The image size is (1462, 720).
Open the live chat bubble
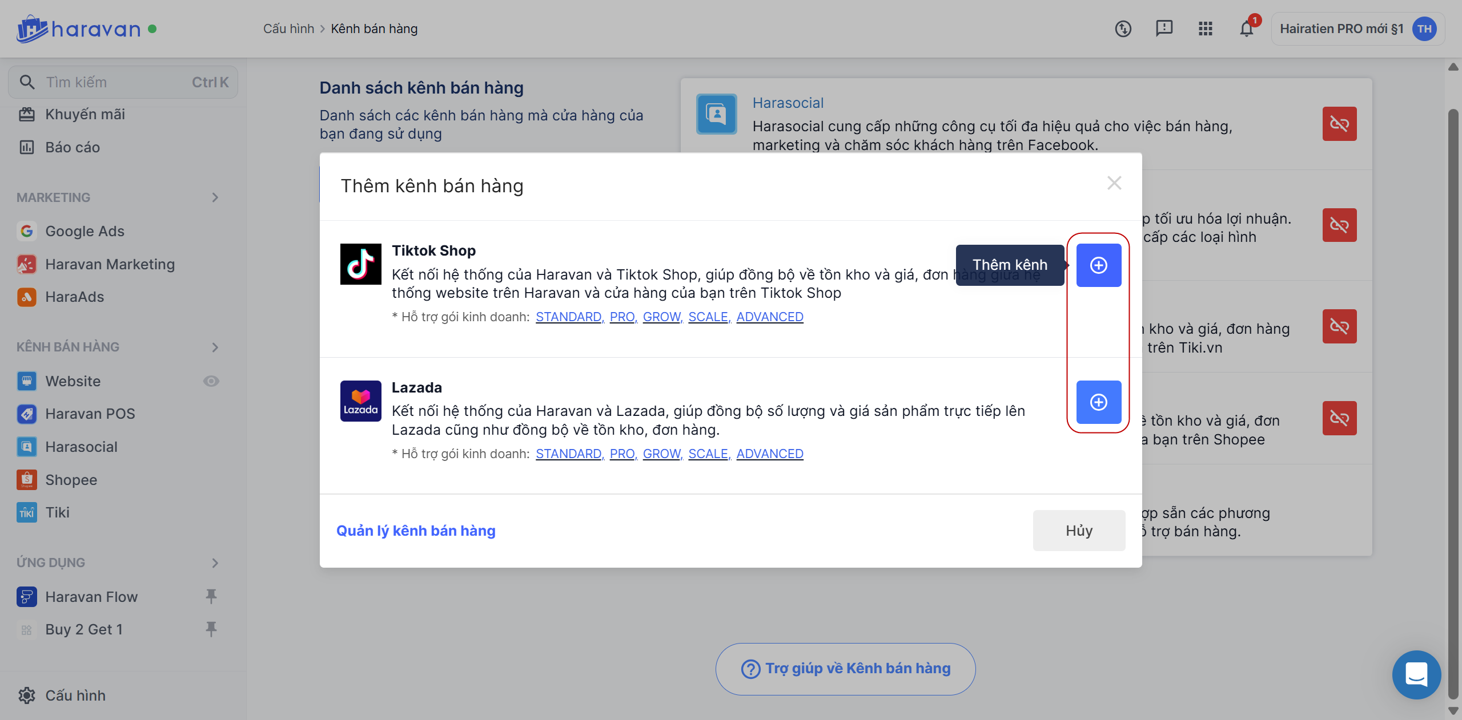pyautogui.click(x=1416, y=674)
